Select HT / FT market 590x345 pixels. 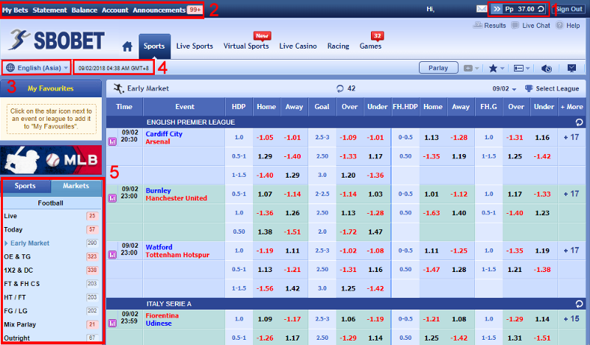click(x=52, y=297)
